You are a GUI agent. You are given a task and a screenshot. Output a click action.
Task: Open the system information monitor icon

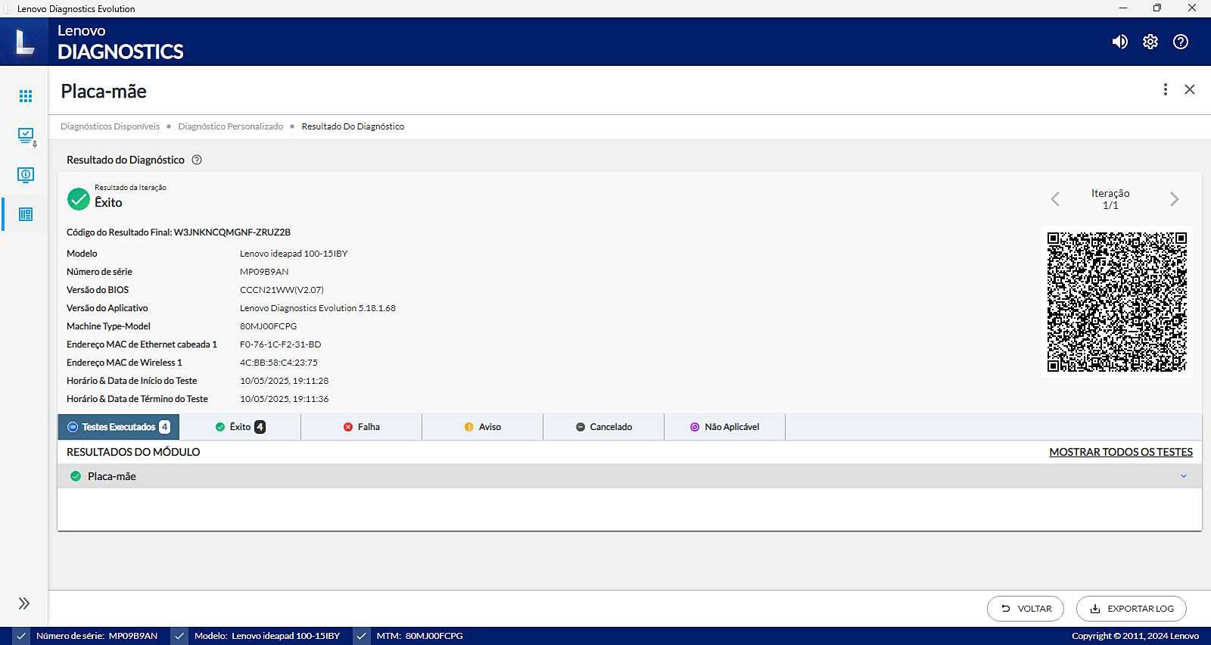(x=26, y=175)
